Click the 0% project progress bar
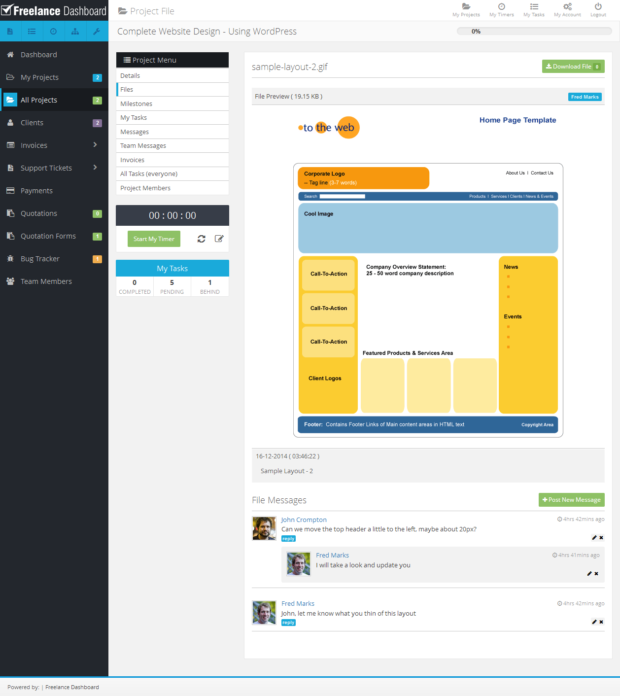Viewport: 620px width, 696px height. click(534, 31)
